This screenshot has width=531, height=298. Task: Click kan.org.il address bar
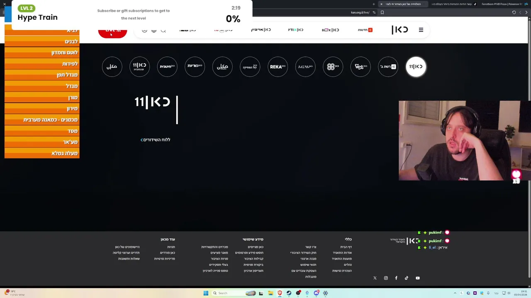click(360, 12)
